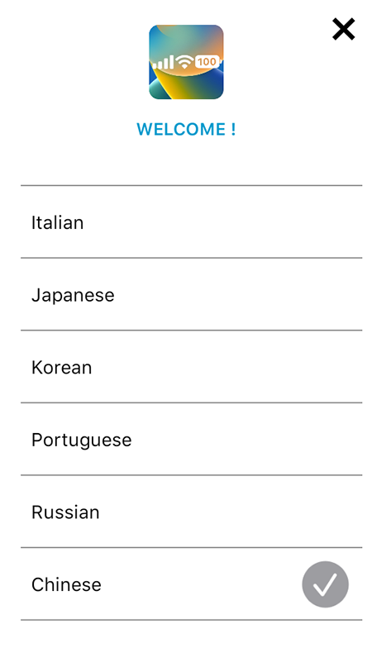372x662 pixels.
Task: Click the yellow swirl in the app logo
Action: click(x=179, y=84)
